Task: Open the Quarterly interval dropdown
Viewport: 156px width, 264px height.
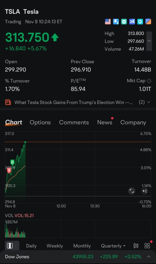Action: tap(113, 246)
